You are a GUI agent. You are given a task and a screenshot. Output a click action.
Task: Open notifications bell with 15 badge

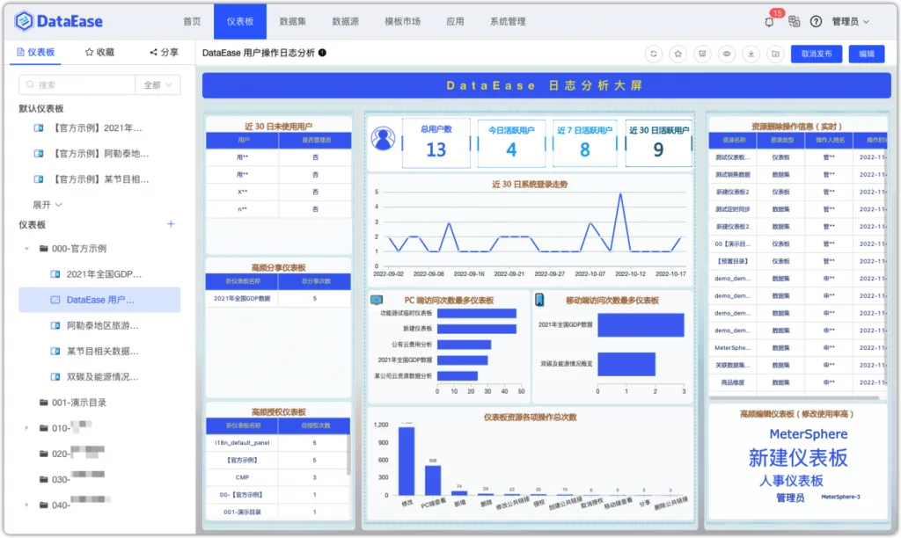coord(770,21)
